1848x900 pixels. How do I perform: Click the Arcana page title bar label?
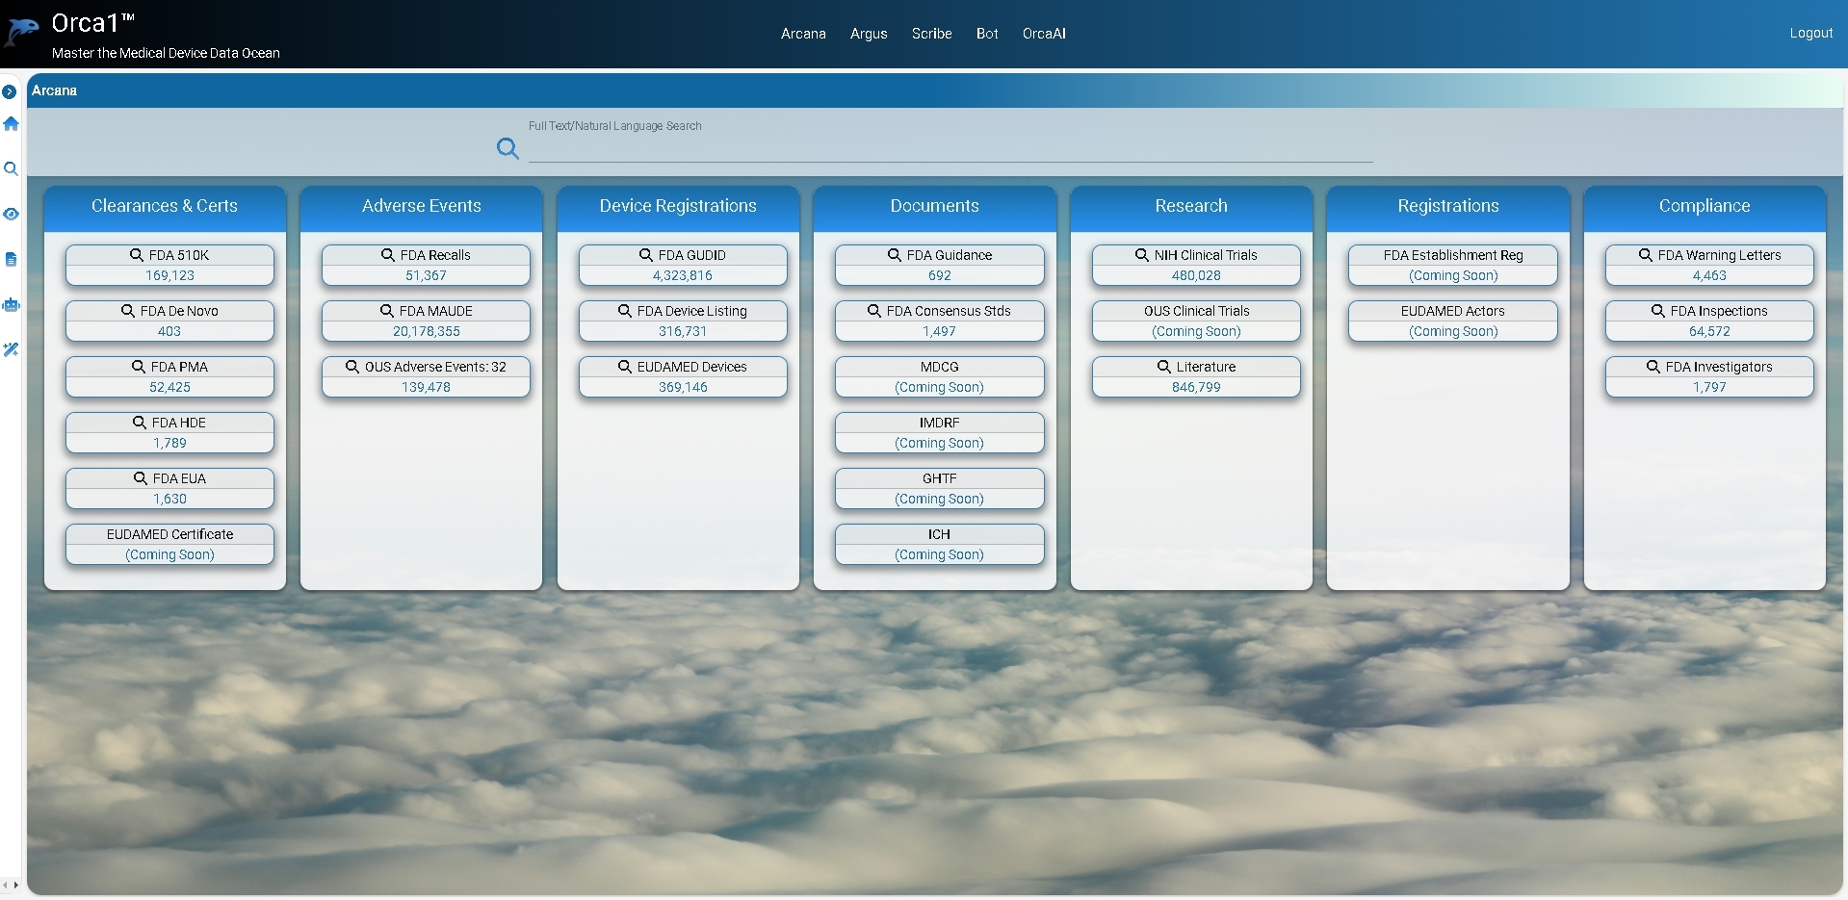54,90
